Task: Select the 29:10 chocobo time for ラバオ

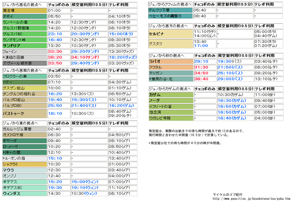Action: coord(201,61)
